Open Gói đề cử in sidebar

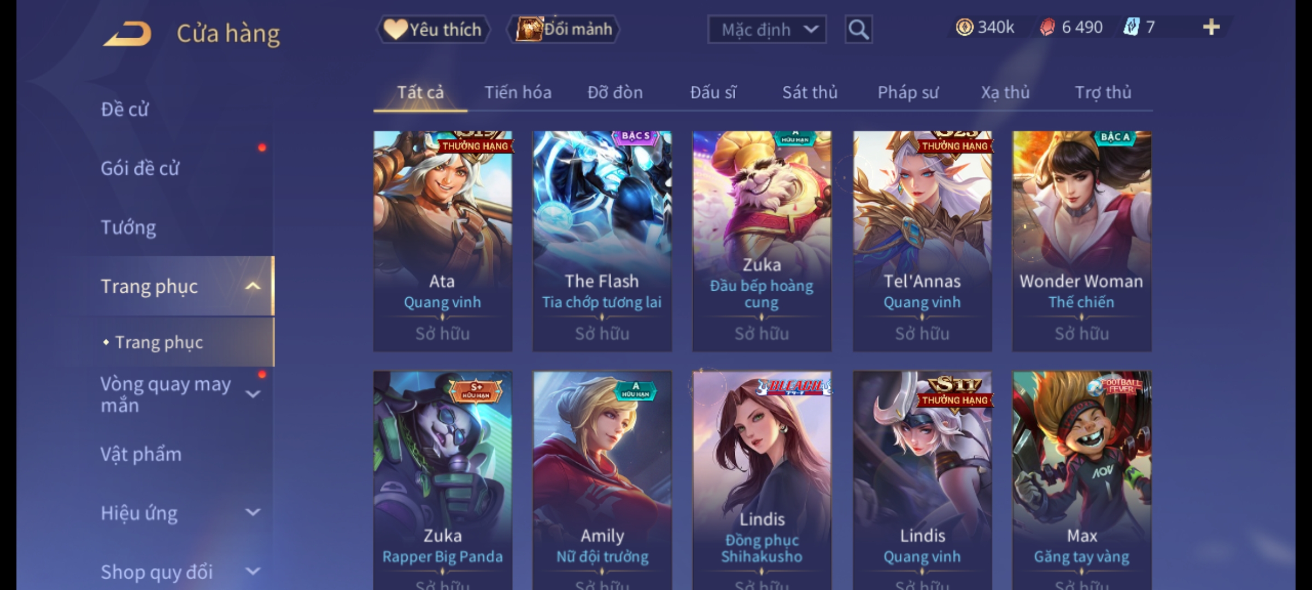pos(140,168)
